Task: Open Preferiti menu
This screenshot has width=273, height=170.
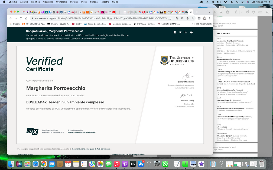Action: click(x=74, y=2)
